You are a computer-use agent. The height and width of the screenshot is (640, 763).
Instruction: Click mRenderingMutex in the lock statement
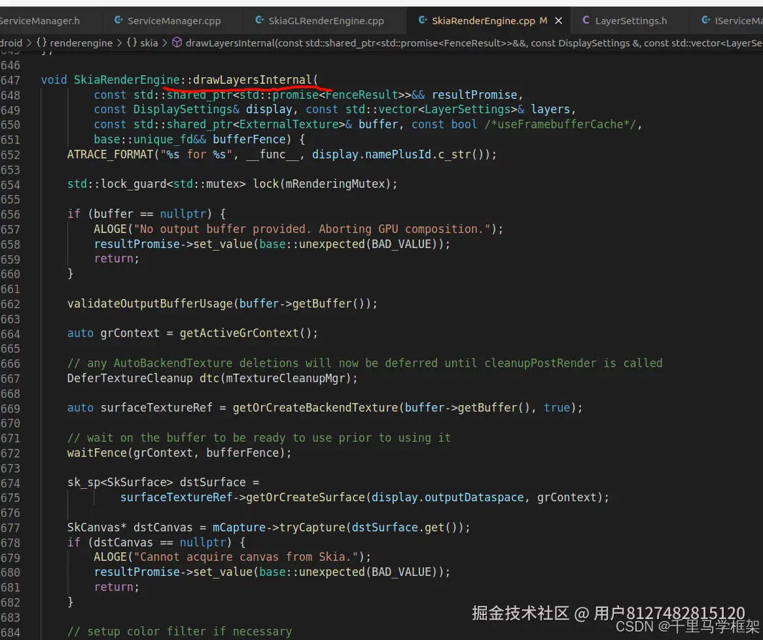point(335,184)
